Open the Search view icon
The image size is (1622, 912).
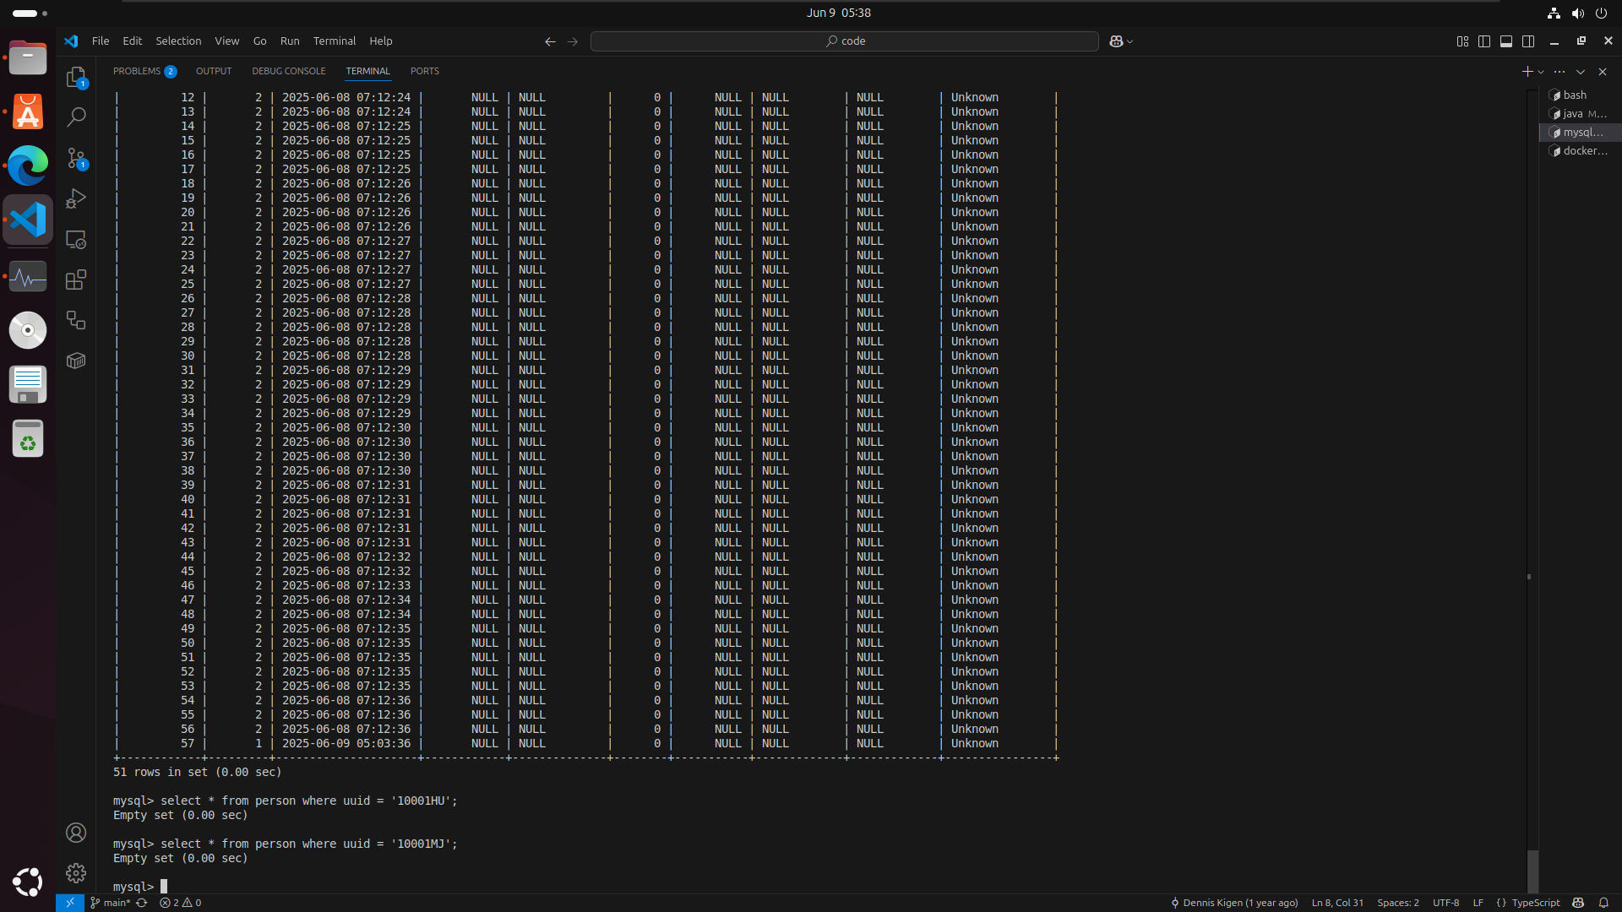pos(76,117)
